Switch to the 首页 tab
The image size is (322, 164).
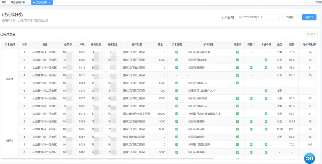click(x=4, y=2)
